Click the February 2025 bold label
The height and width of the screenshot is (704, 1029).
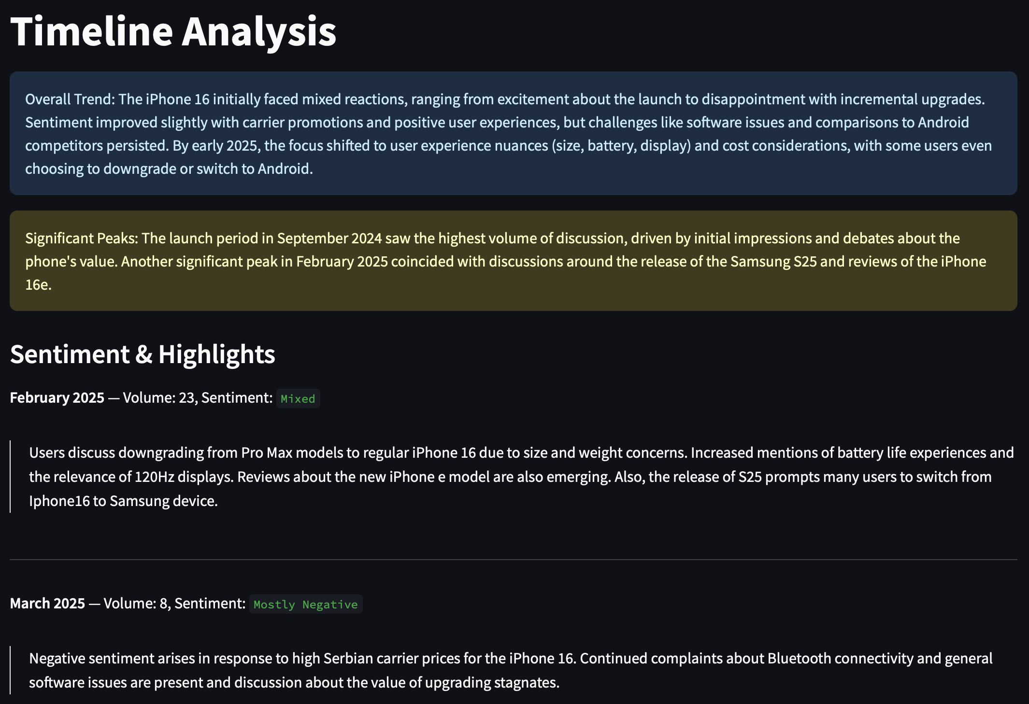click(57, 397)
